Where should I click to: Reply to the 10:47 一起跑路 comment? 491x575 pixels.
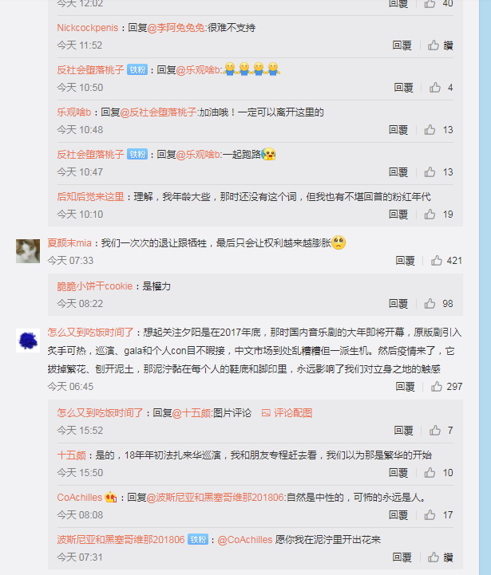tap(398, 172)
